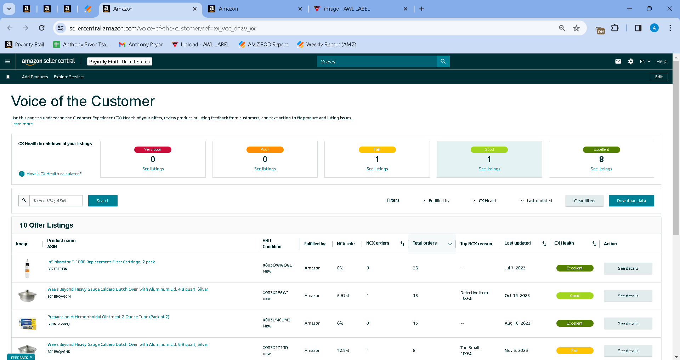This screenshot has height=360, width=680.
Task: Click the Oct 19, 2023 last updated date
Action: (517, 296)
